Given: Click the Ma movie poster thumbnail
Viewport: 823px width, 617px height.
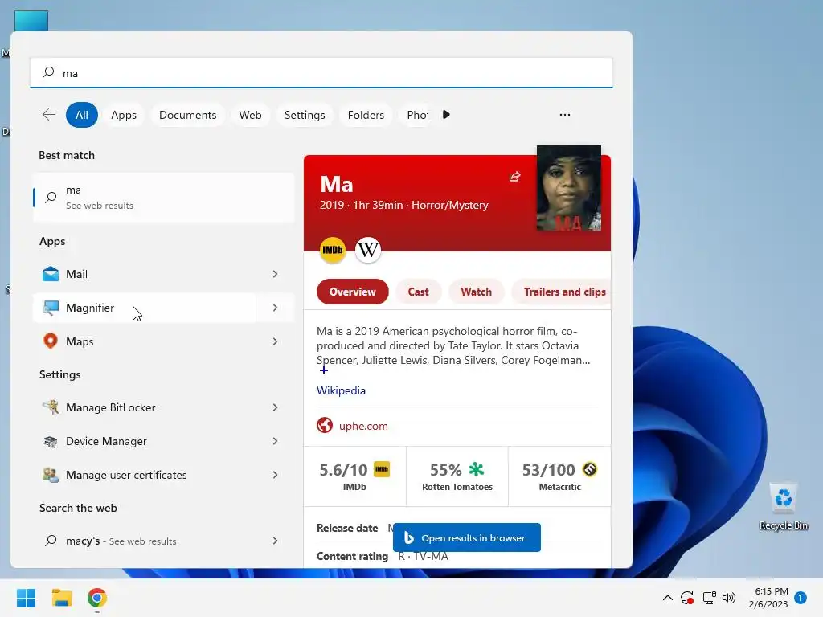Looking at the screenshot, I should pos(569,188).
